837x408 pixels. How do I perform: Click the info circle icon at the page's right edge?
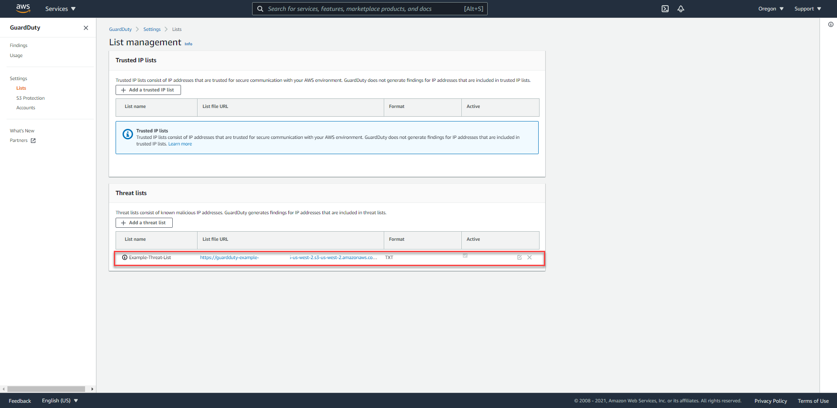tap(831, 24)
